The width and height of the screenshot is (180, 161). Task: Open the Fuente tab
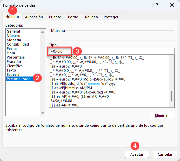point(55,17)
